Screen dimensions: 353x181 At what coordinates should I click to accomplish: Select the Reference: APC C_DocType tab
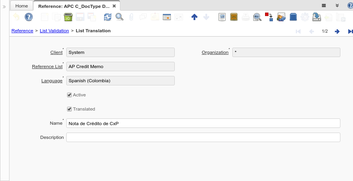pyautogui.click(x=73, y=6)
